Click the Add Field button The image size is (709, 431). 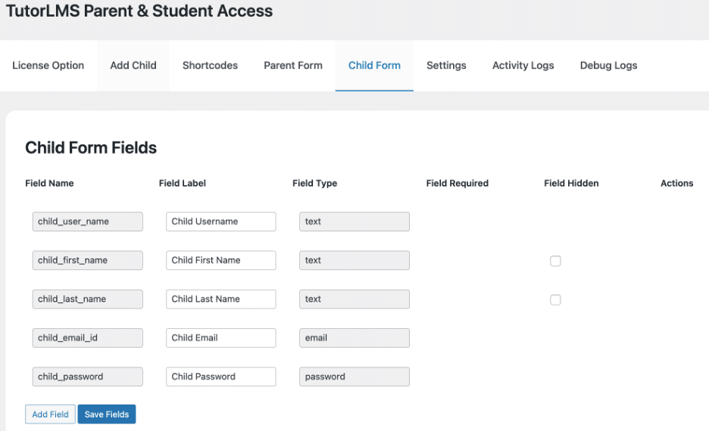pyautogui.click(x=50, y=414)
